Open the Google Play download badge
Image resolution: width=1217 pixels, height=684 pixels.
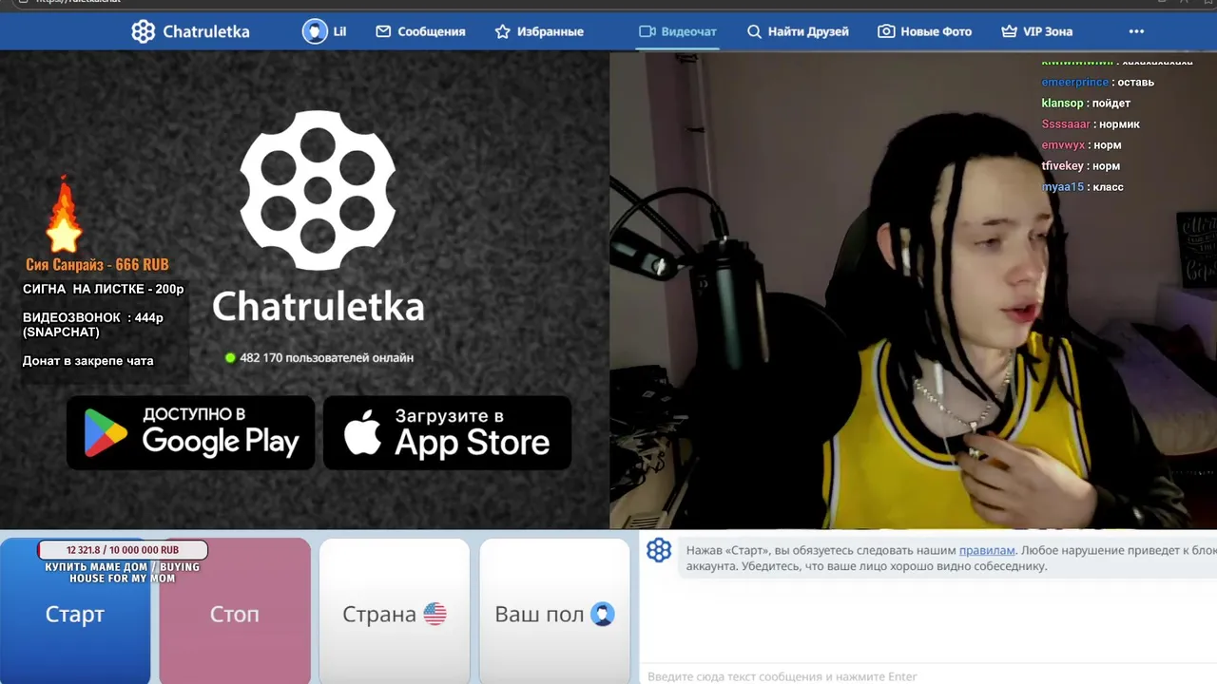coord(190,432)
